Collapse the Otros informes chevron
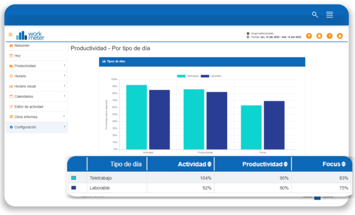Viewport: 355px width, 215px height. pos(64,116)
